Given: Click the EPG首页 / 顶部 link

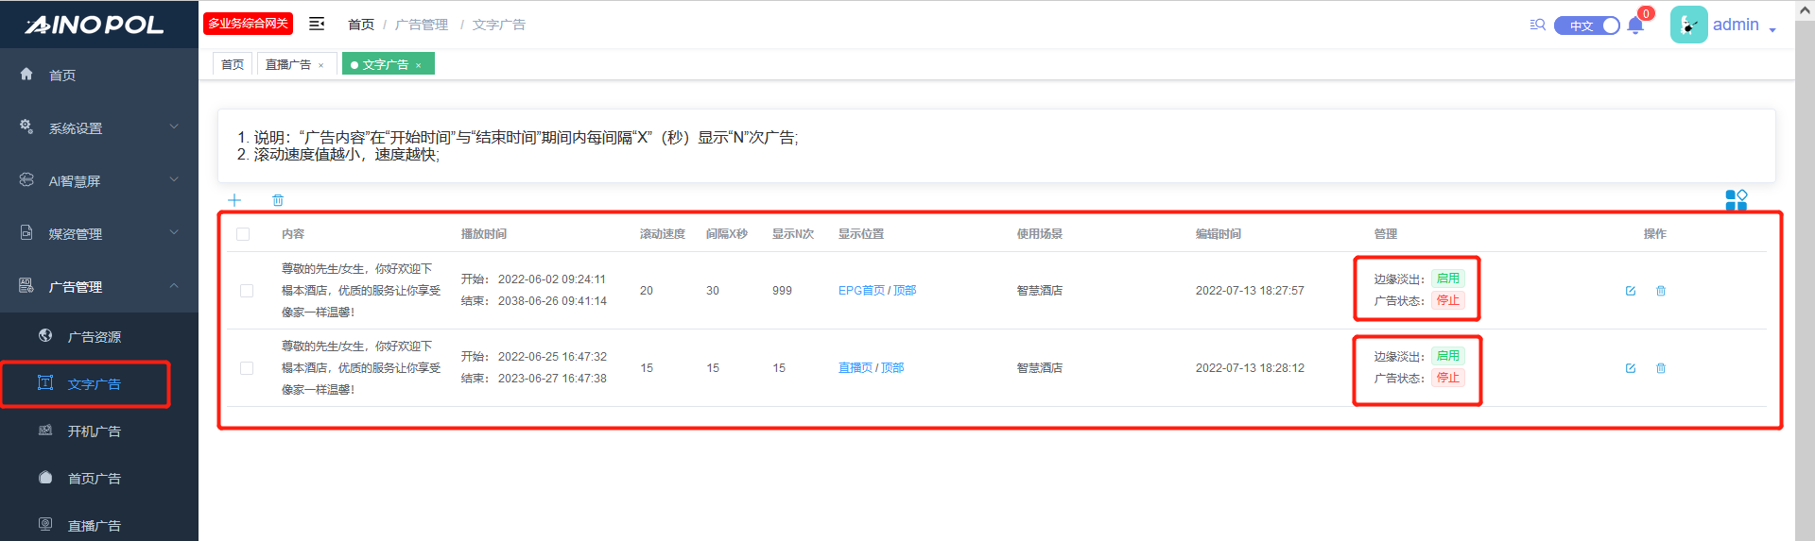Looking at the screenshot, I should pos(876,291).
